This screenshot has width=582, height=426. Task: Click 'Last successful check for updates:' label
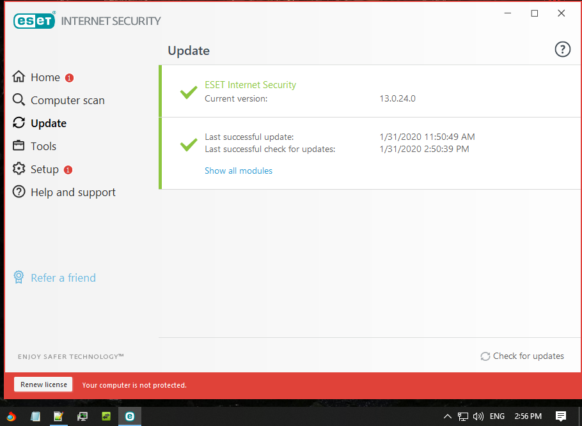270,149
